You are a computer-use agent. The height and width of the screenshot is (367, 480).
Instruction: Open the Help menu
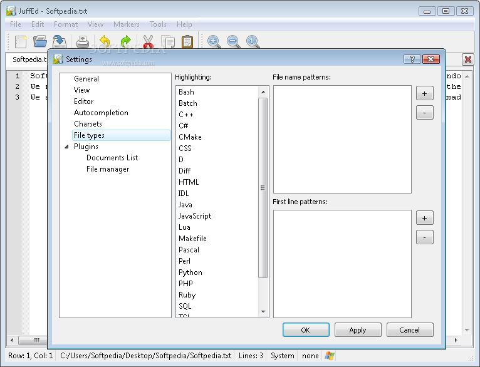(184, 24)
